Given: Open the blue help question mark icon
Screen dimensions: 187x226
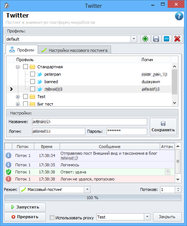Looking at the screenshot, I should (179, 16).
